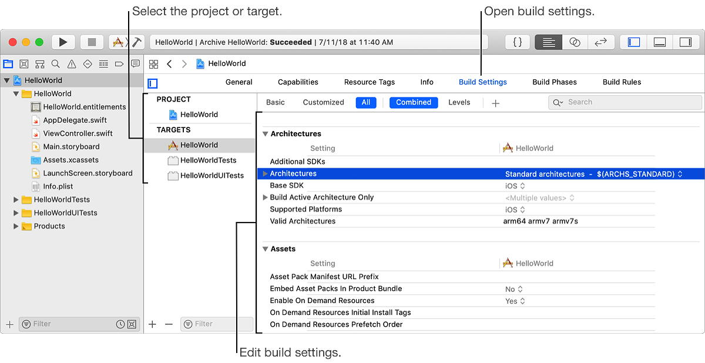Collapse the Assets section
Screen dimensions: 705x363
265,249
